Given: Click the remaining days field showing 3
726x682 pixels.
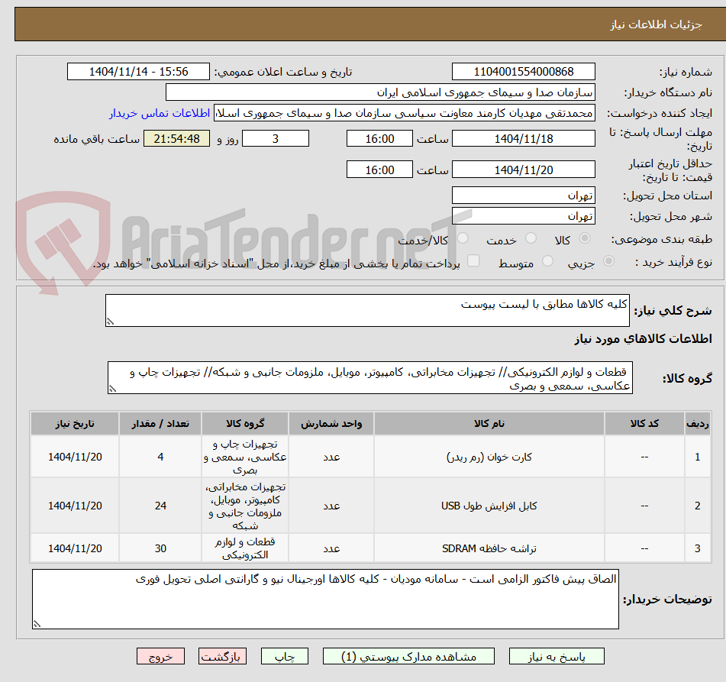Looking at the screenshot, I should pyautogui.click(x=276, y=138).
